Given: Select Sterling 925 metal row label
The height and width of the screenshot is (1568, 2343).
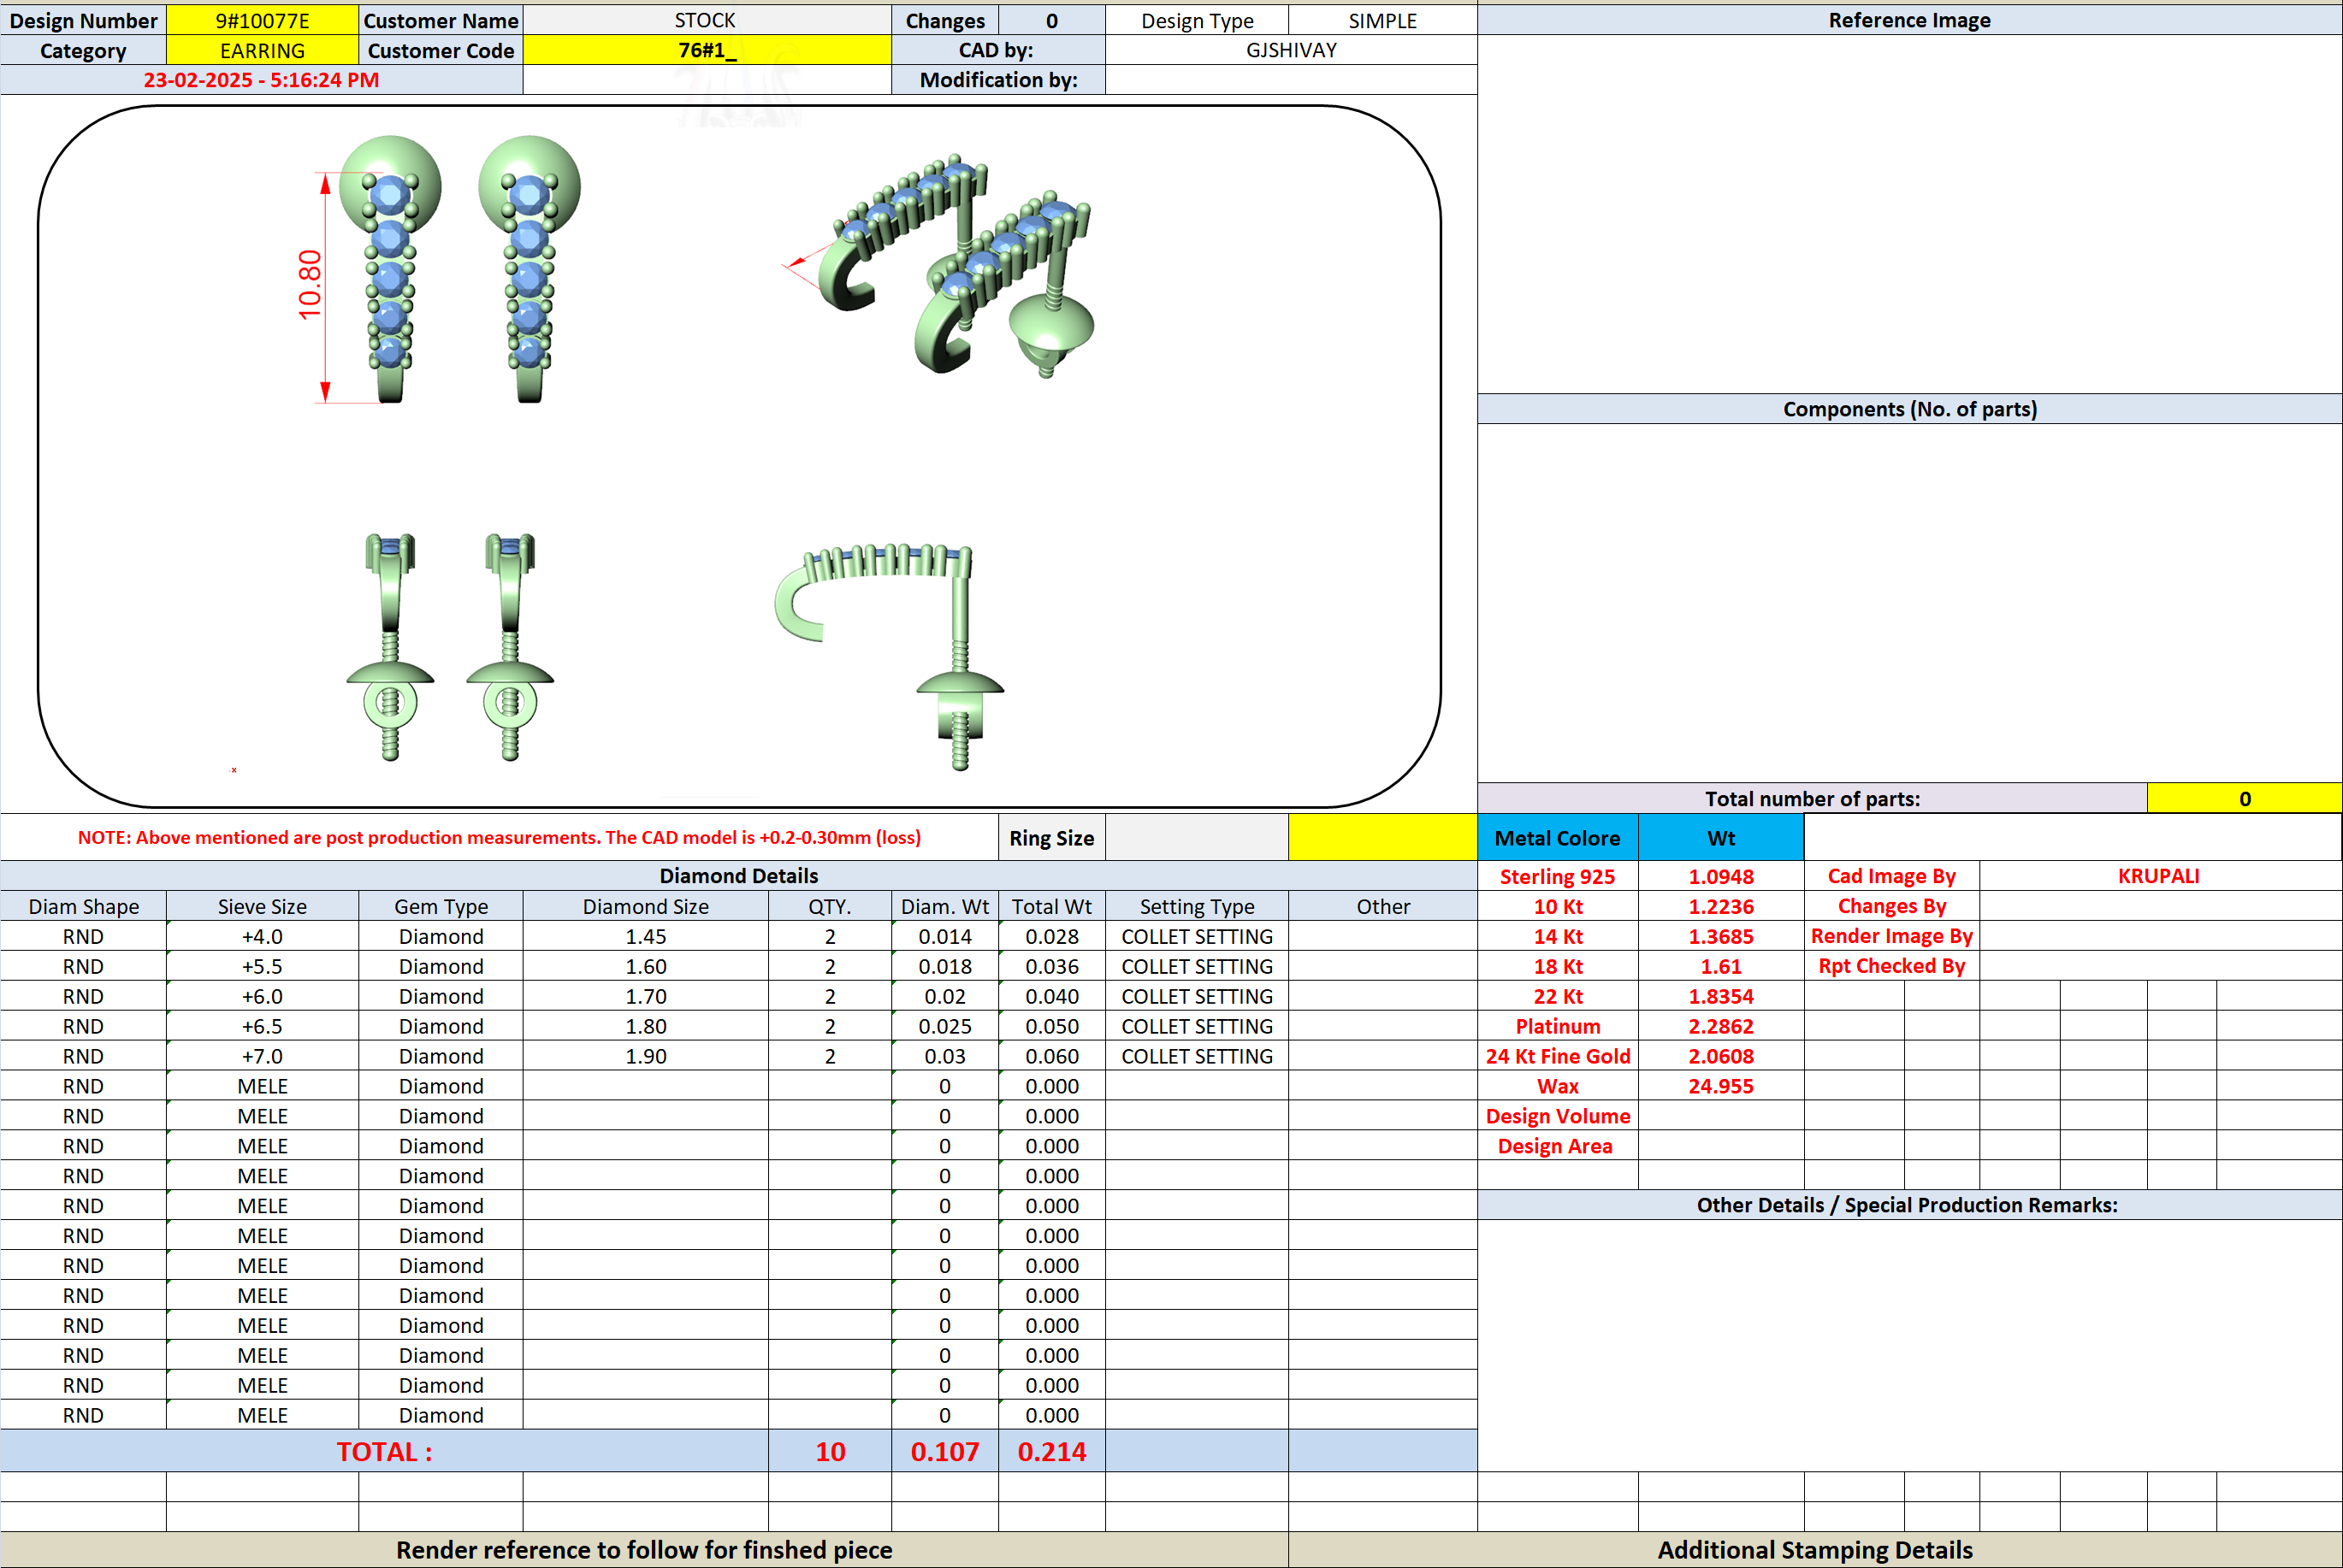Looking at the screenshot, I should (1558, 876).
